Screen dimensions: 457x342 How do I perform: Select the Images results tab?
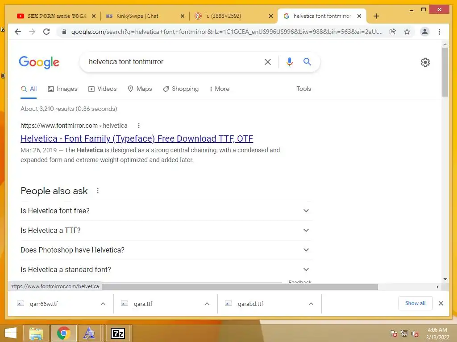(x=62, y=89)
